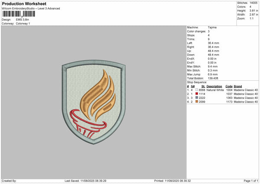260x184 pixels.
Task: Click the design name 'EMS 3,8in'
Action: (23, 20)
